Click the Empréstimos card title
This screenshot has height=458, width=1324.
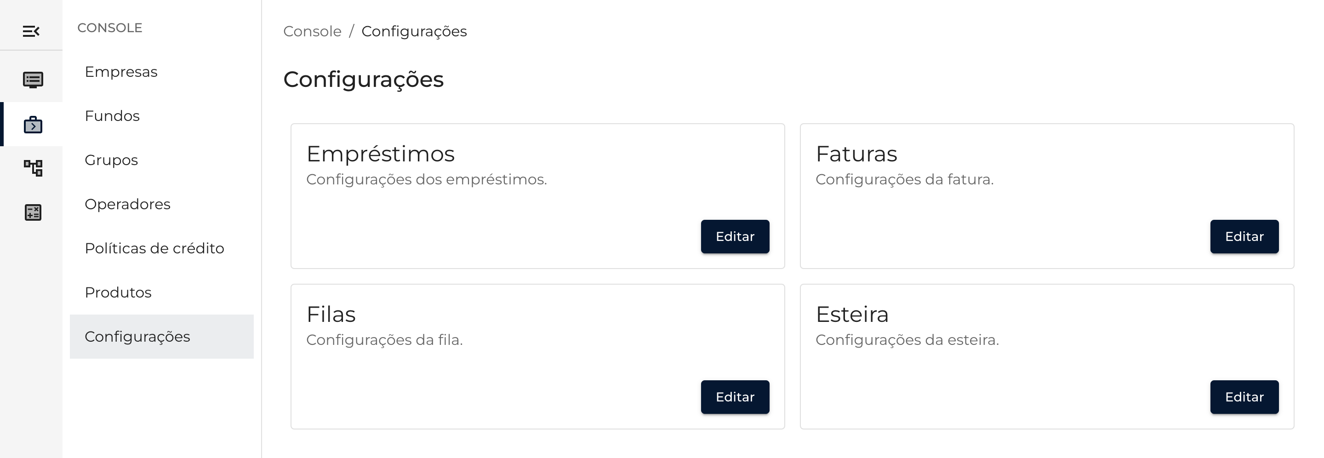coord(380,154)
